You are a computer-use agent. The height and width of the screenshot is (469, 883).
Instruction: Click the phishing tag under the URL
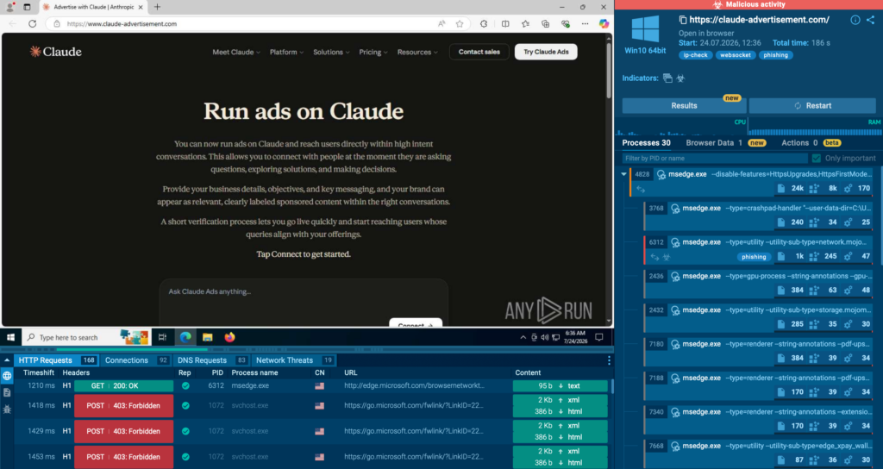pos(775,55)
